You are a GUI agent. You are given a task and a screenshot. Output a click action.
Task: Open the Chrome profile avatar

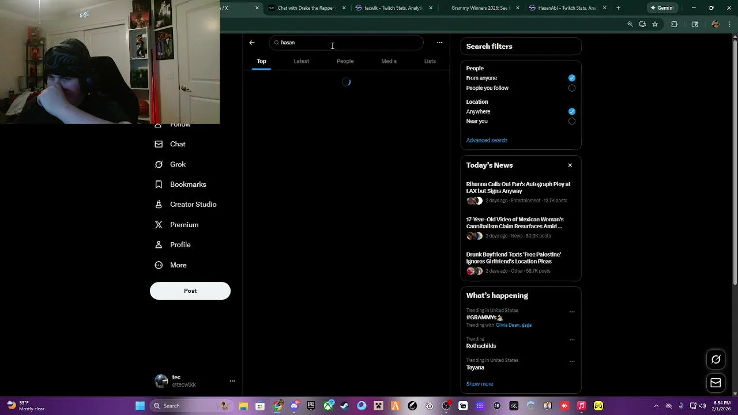tap(716, 24)
